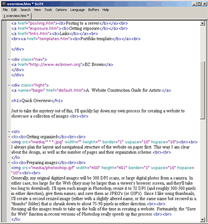Open the View menu
Viewport: 208px width, 224px height.
pos(37,10)
